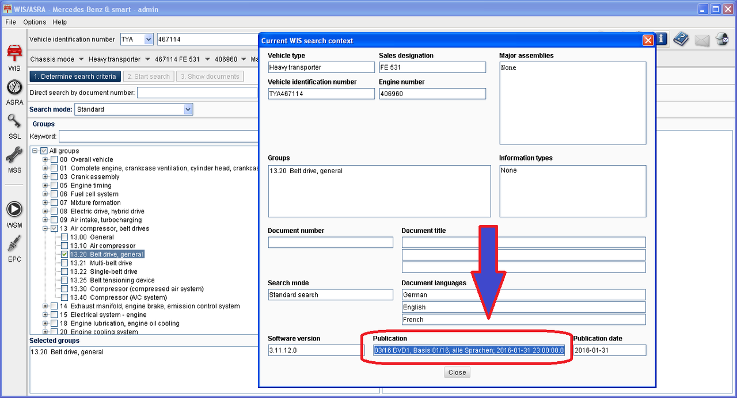Open the SSL key module
The height and width of the screenshot is (398, 737).
[14, 127]
